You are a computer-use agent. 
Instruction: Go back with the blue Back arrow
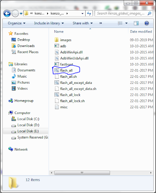[7, 13]
